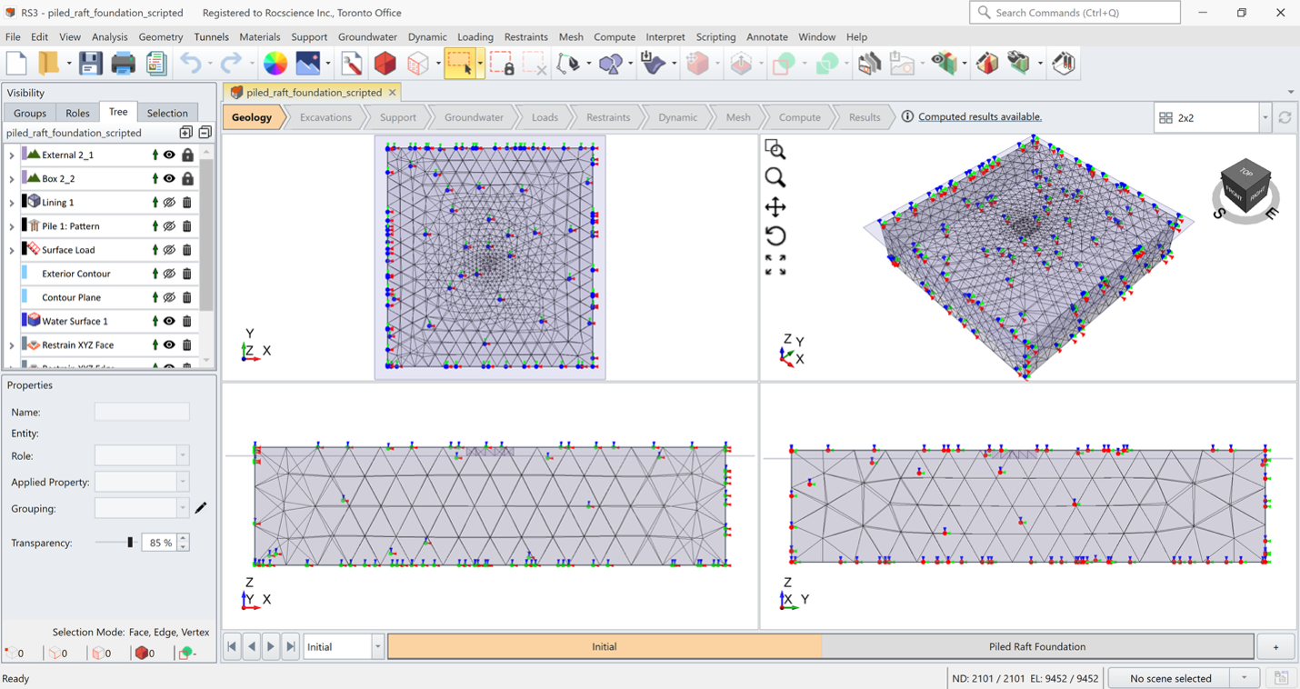Image resolution: width=1300 pixels, height=689 pixels.
Task: Click the New file icon
Action: (16, 64)
